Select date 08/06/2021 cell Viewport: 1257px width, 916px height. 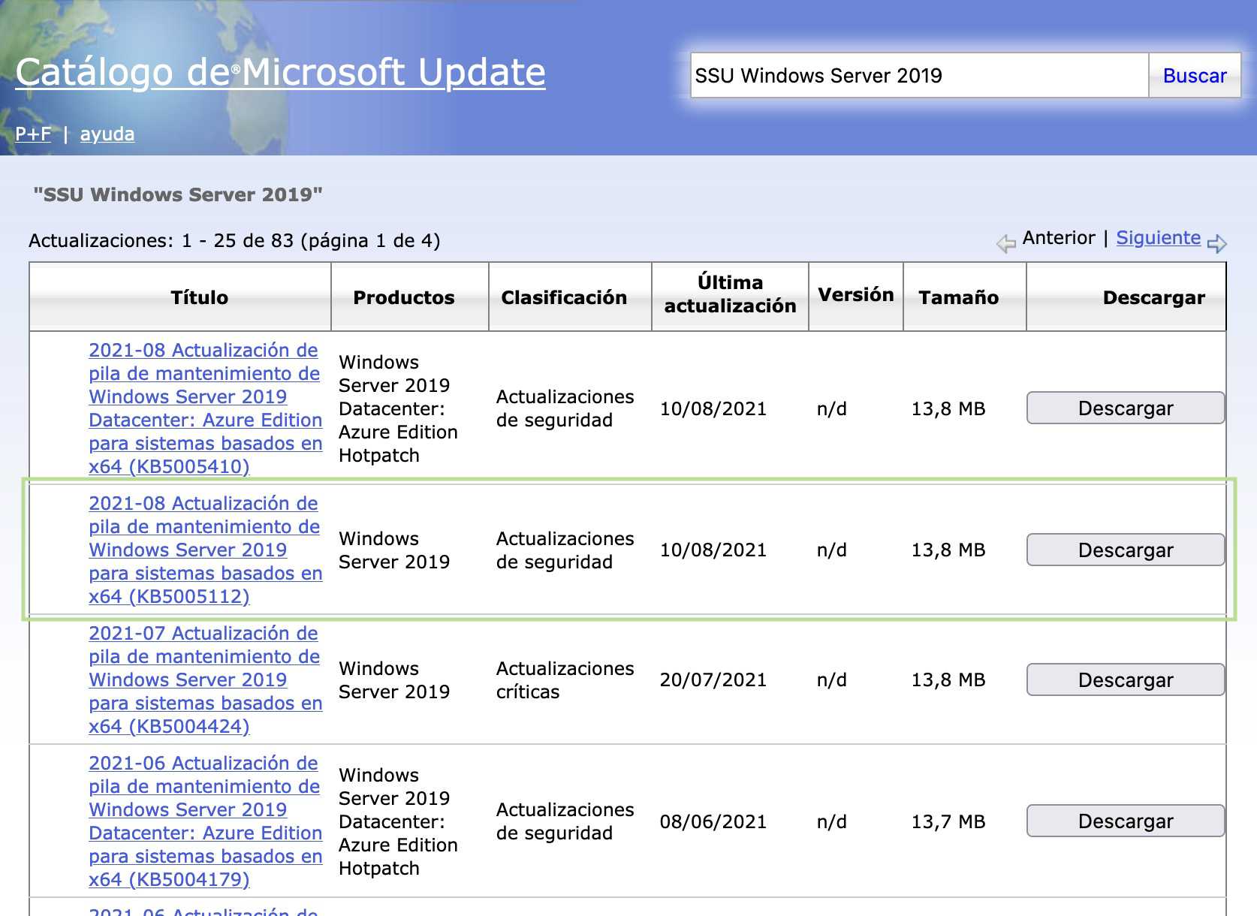pos(713,821)
